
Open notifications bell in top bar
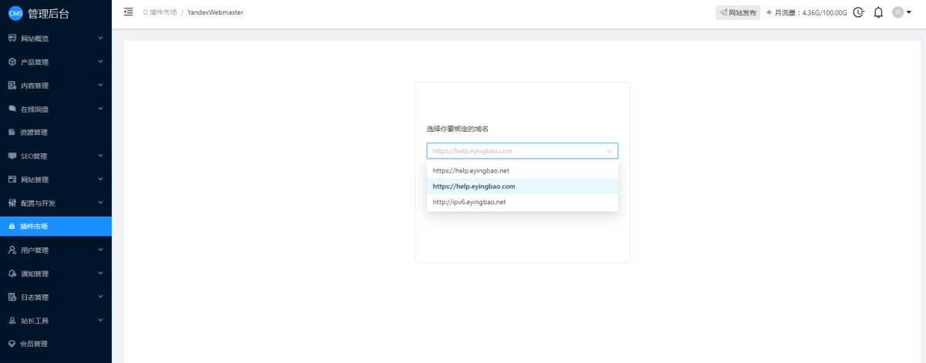click(x=878, y=12)
